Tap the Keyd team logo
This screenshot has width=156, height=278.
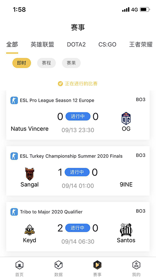point(29,230)
